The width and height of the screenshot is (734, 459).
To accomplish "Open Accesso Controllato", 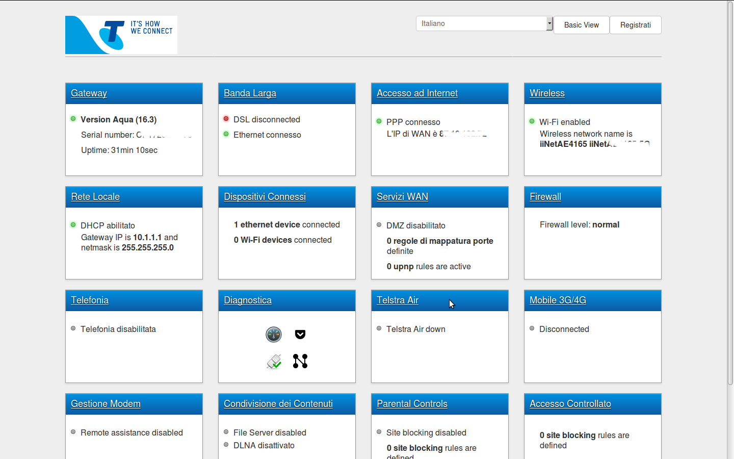I will point(570,404).
